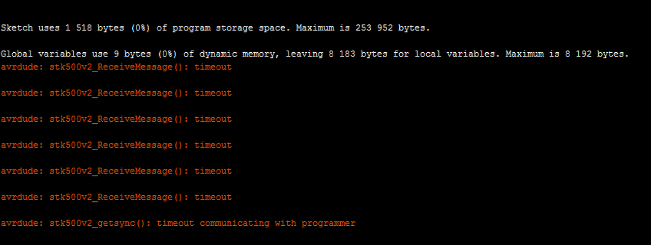The height and width of the screenshot is (245, 651).
Task: Click the second stk500v2_ReceiveMessage timeout error line
Action: pyautogui.click(x=116, y=93)
